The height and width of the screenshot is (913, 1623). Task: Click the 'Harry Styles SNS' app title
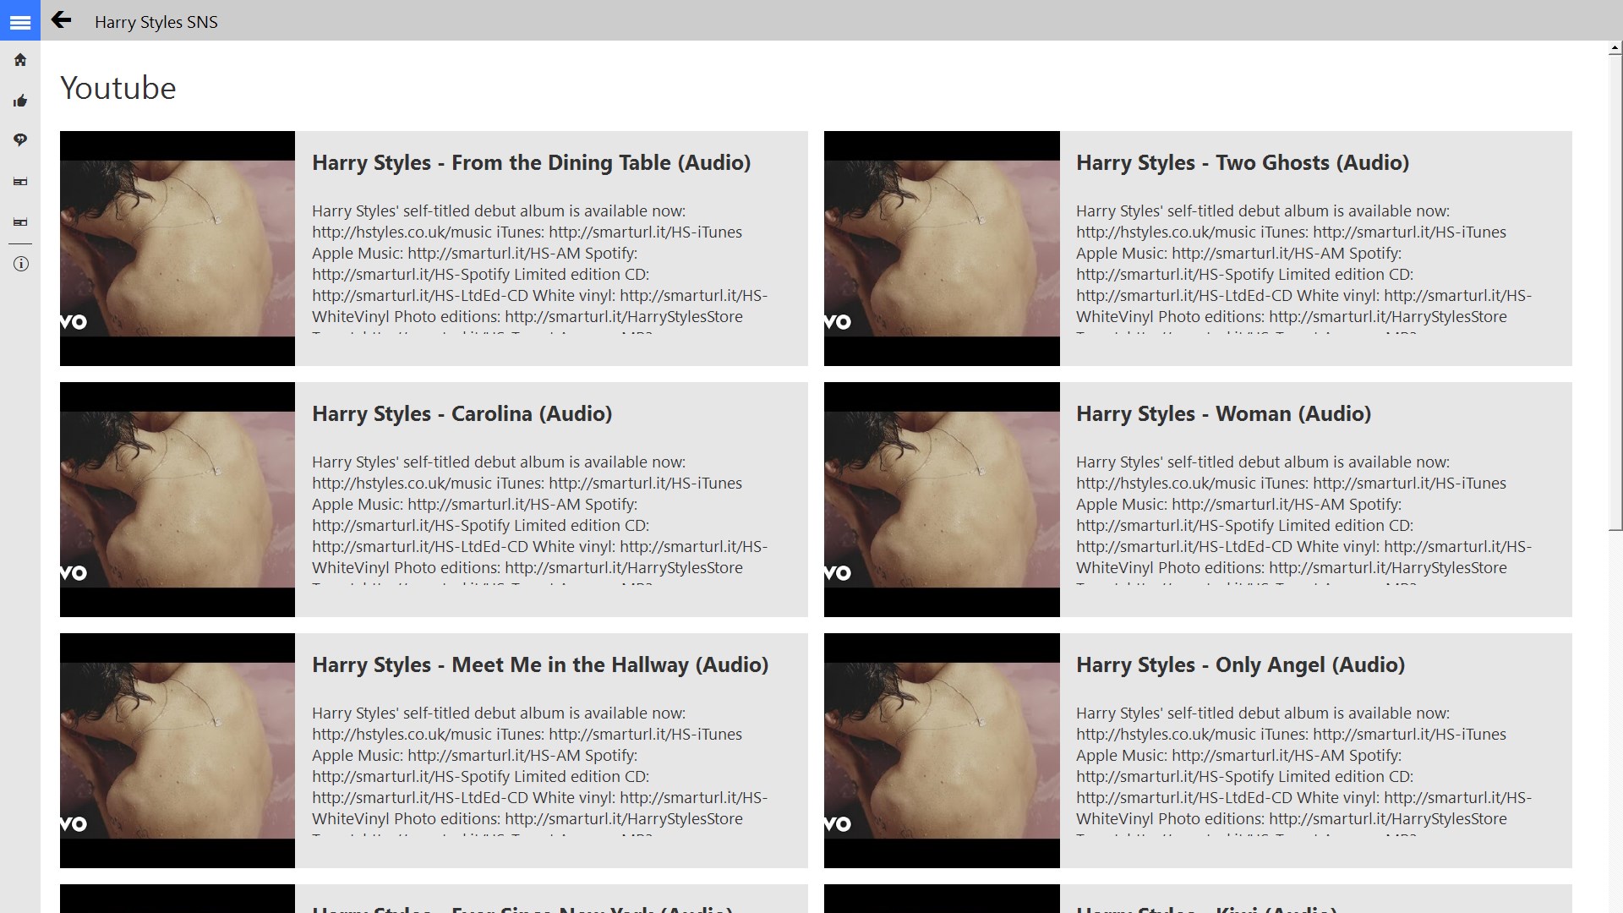pos(156,22)
